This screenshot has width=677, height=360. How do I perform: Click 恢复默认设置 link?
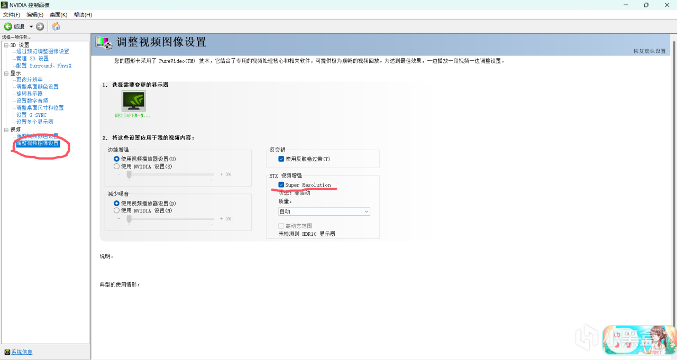click(649, 51)
